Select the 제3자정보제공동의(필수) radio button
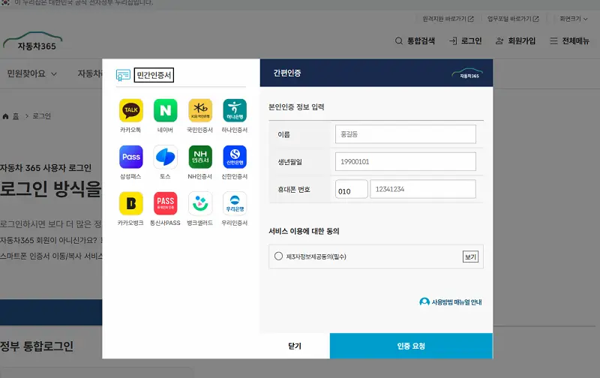This screenshot has width=600, height=378. coord(278,256)
